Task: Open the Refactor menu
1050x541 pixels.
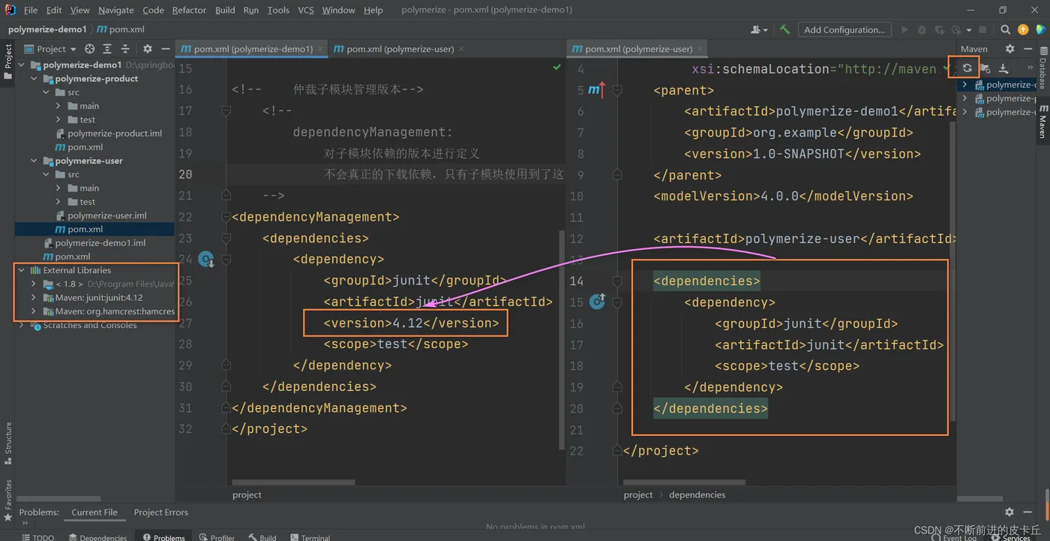Action: (x=189, y=10)
